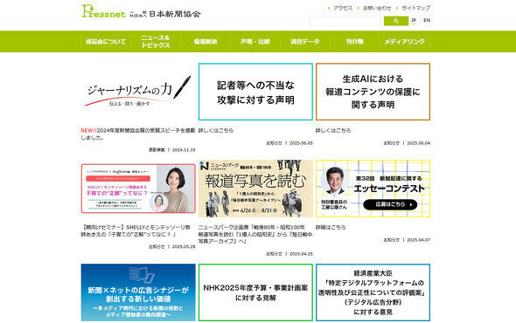Open the エッセーコンテスト banner
Viewport: 516px width, 323px height.
373,189
